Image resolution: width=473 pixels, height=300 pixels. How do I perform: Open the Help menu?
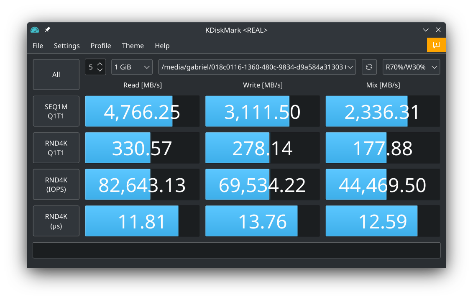(162, 46)
